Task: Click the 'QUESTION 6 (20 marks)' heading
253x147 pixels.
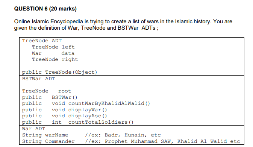Action: (45, 9)
